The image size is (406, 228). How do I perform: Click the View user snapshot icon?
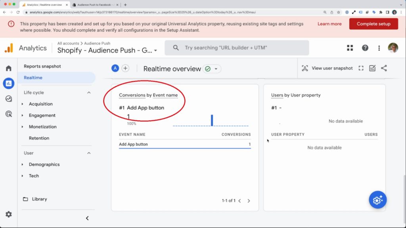click(x=305, y=68)
